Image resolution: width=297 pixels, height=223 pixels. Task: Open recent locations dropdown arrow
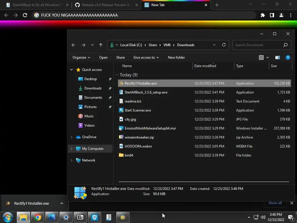(x=92, y=45)
